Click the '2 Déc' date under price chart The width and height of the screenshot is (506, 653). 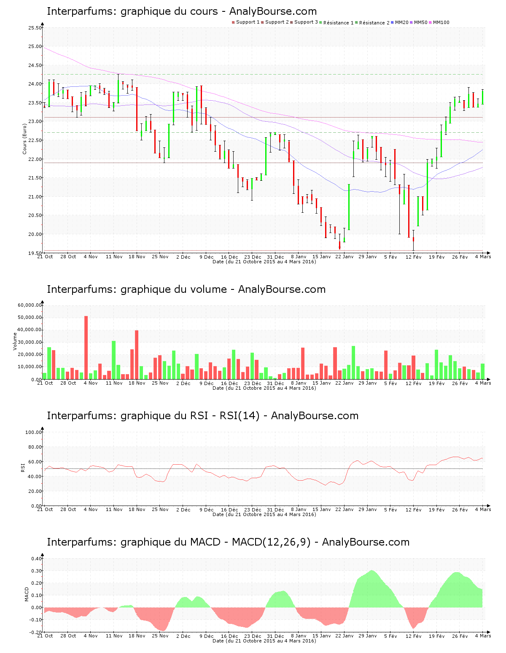pyautogui.click(x=183, y=257)
